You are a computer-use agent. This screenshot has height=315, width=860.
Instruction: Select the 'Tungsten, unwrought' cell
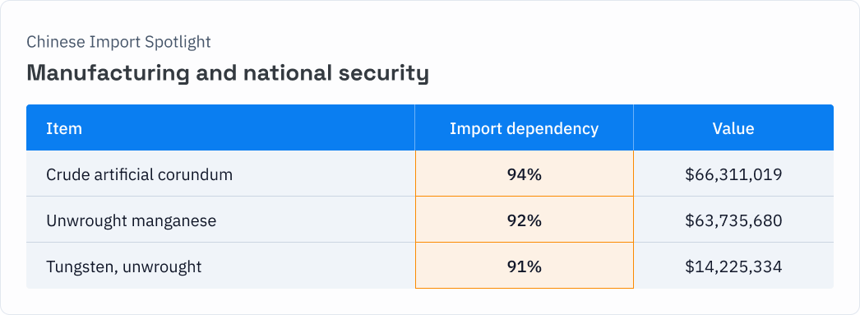(220, 266)
